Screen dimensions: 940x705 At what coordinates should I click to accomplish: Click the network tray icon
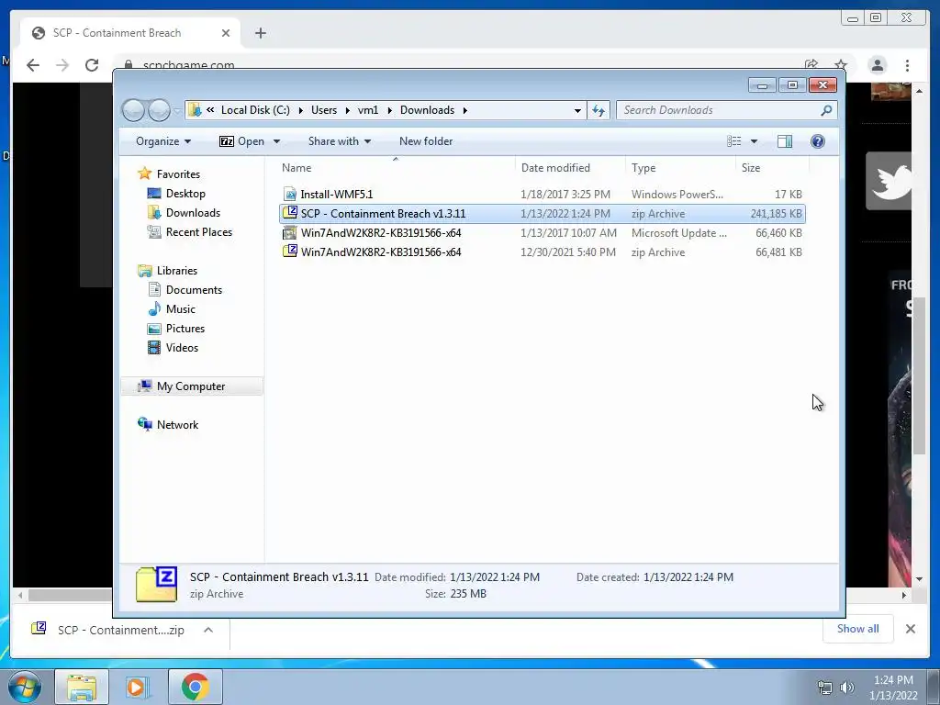[825, 688]
